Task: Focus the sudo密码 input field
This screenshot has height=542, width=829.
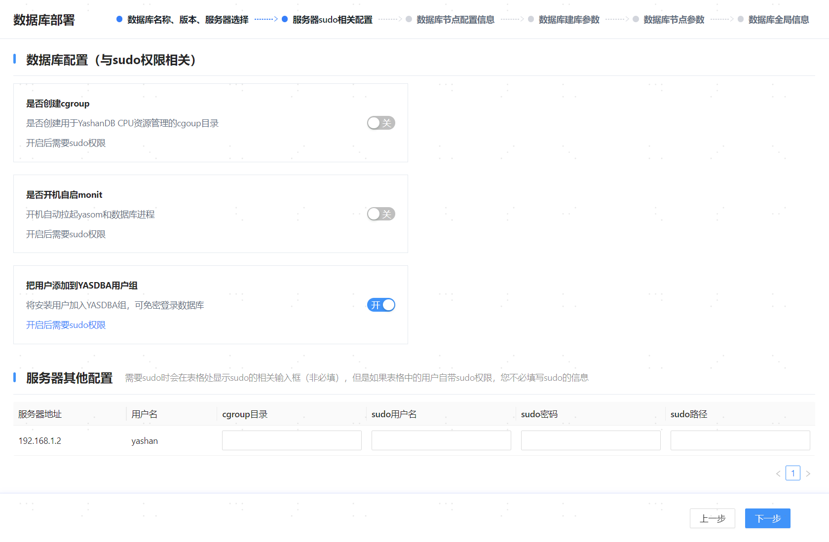Action: [x=591, y=440]
